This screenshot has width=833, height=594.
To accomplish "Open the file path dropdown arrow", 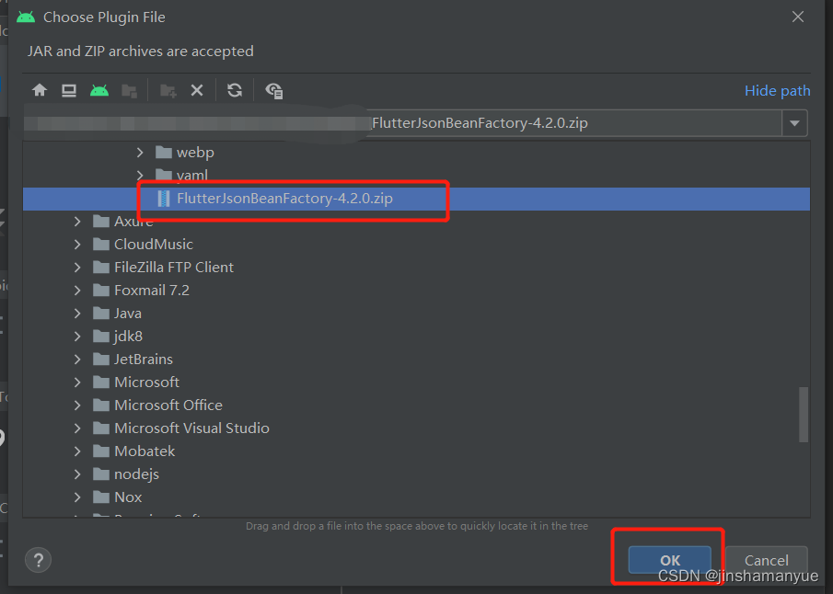I will coord(794,122).
